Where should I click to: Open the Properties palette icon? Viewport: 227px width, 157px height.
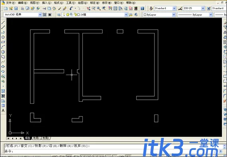click(x=110, y=8)
